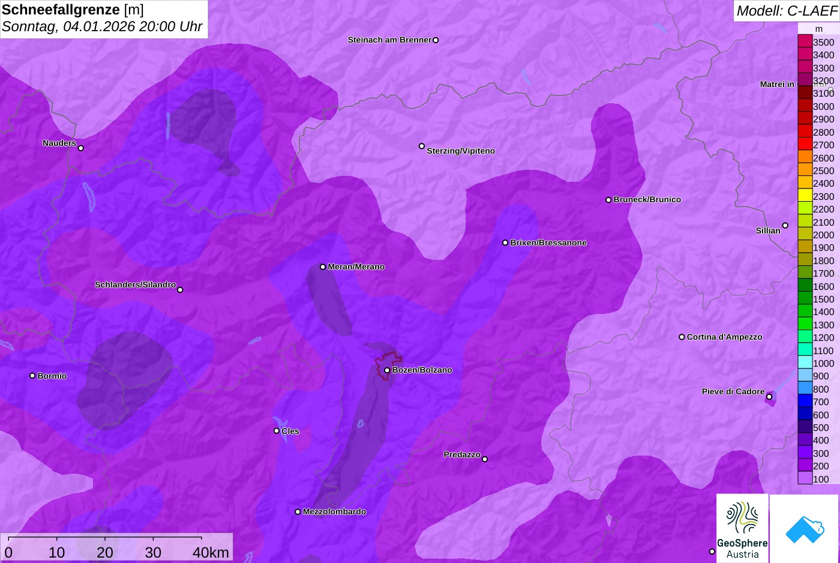Select the Schlanders/Silandro label text
Screen dimensions: 840x563
135,285
